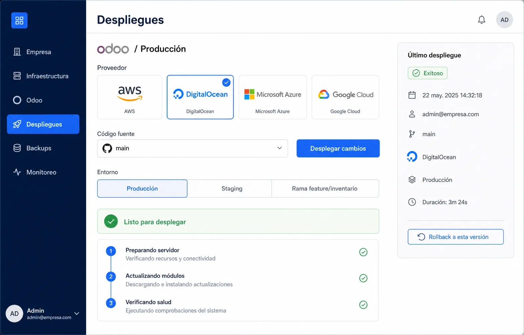Click the green check in ready banner
Viewport: 524px width, 335px height.
(111, 221)
